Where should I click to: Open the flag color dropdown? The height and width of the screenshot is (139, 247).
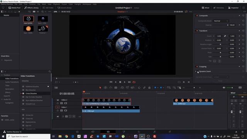[x=158, y=88]
